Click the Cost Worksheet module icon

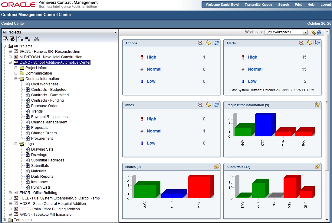coord(28,84)
